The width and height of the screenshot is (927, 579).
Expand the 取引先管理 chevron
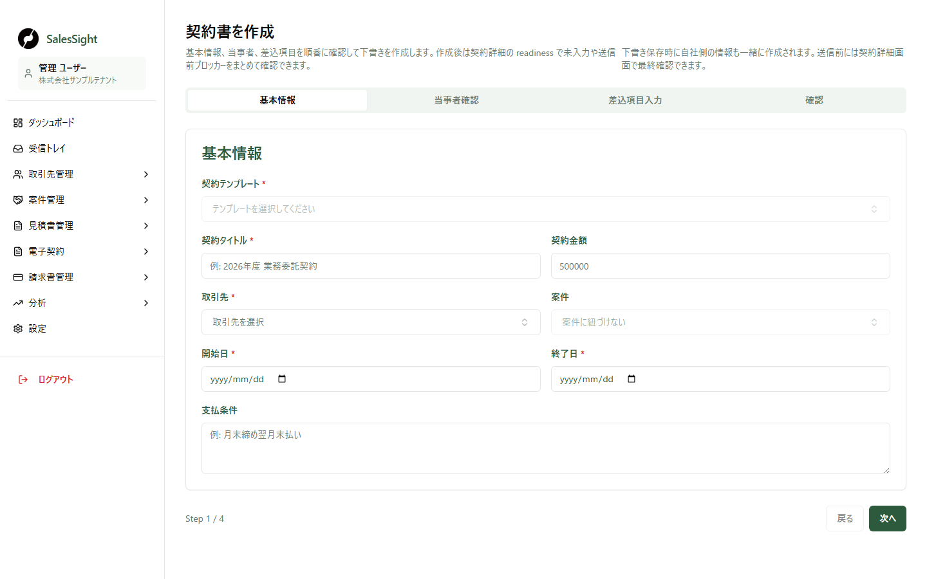(146, 174)
